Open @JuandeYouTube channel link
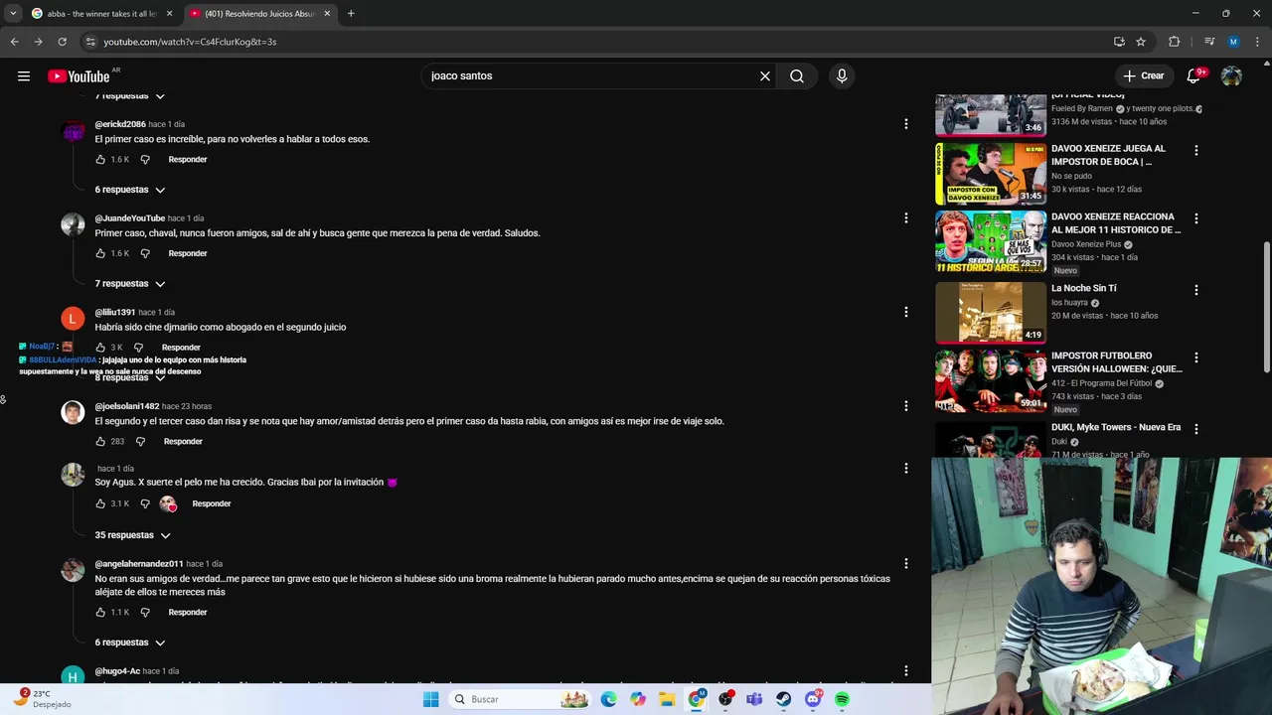Screen dimensions: 1272x715 (130, 218)
